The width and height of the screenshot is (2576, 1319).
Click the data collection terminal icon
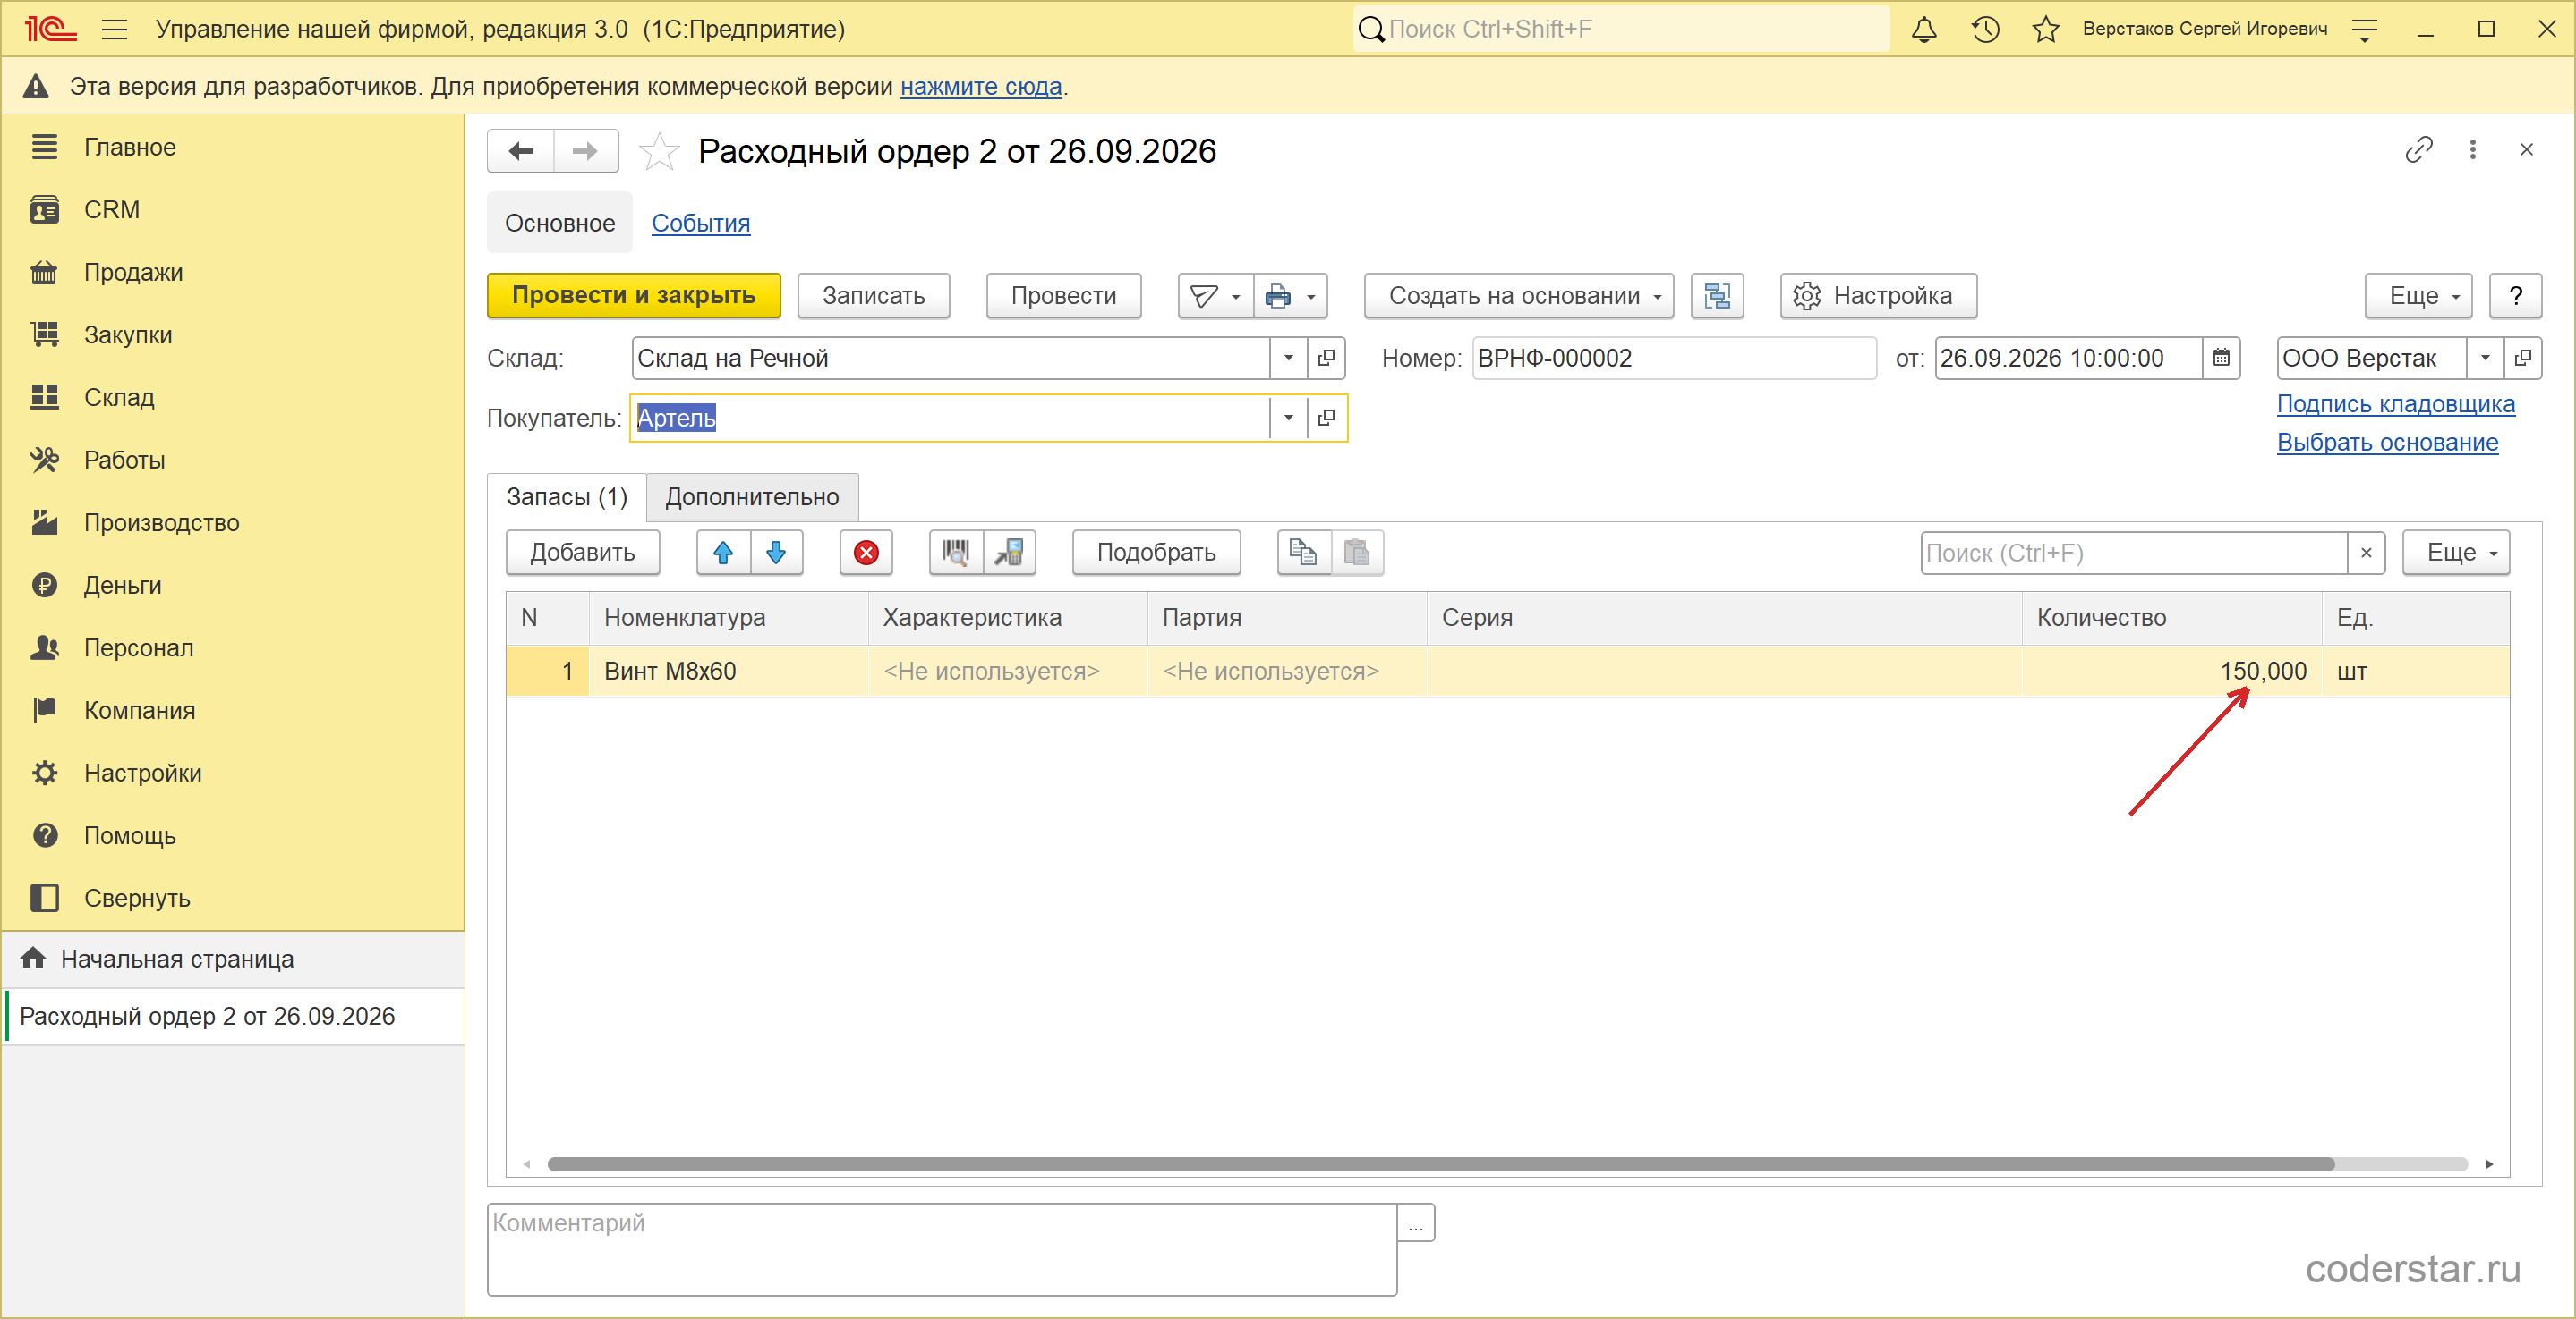click(x=1009, y=553)
